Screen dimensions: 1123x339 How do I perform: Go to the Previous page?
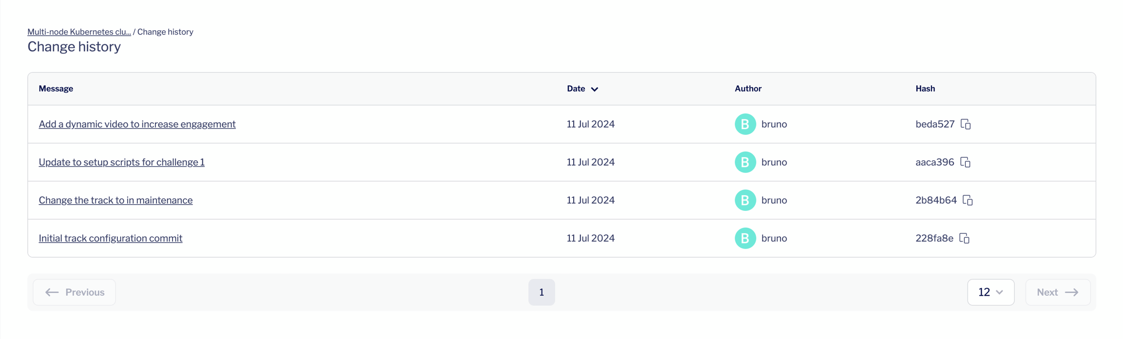click(x=75, y=292)
